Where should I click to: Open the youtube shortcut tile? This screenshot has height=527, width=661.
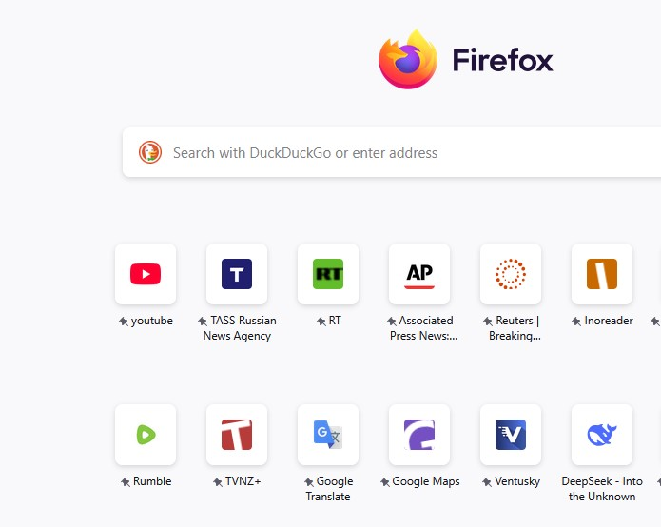146,274
